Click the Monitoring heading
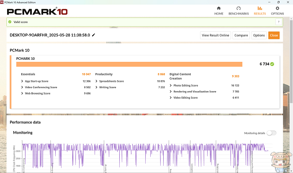Viewport: 293px width, 173px height. pos(23,133)
